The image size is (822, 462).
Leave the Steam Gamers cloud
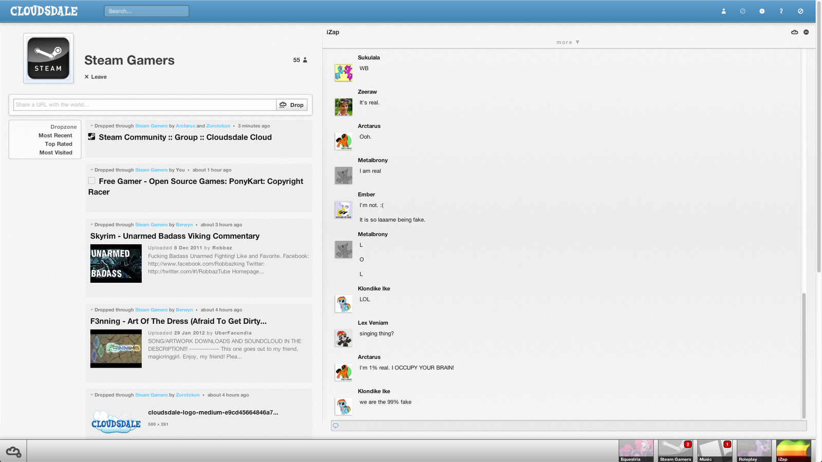(96, 77)
